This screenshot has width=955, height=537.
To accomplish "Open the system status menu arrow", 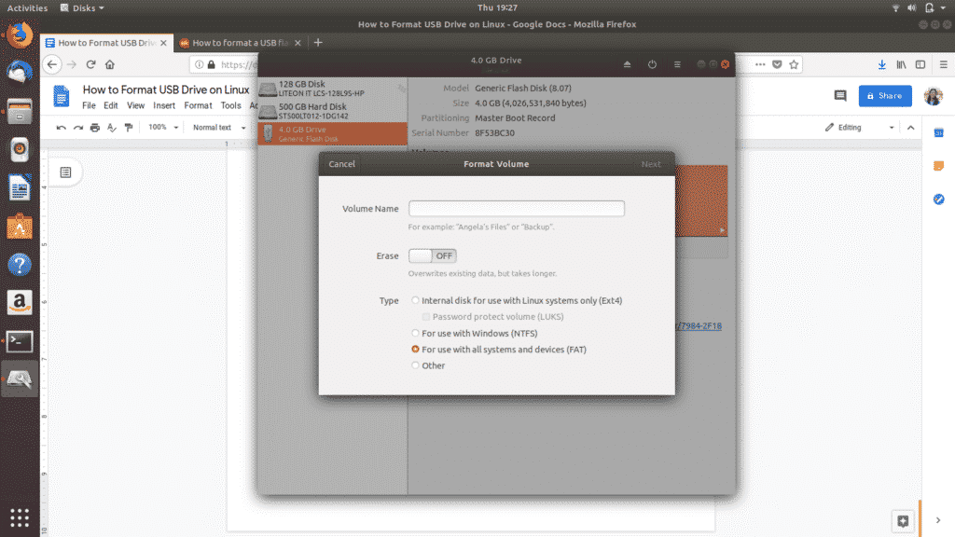I will [943, 7].
